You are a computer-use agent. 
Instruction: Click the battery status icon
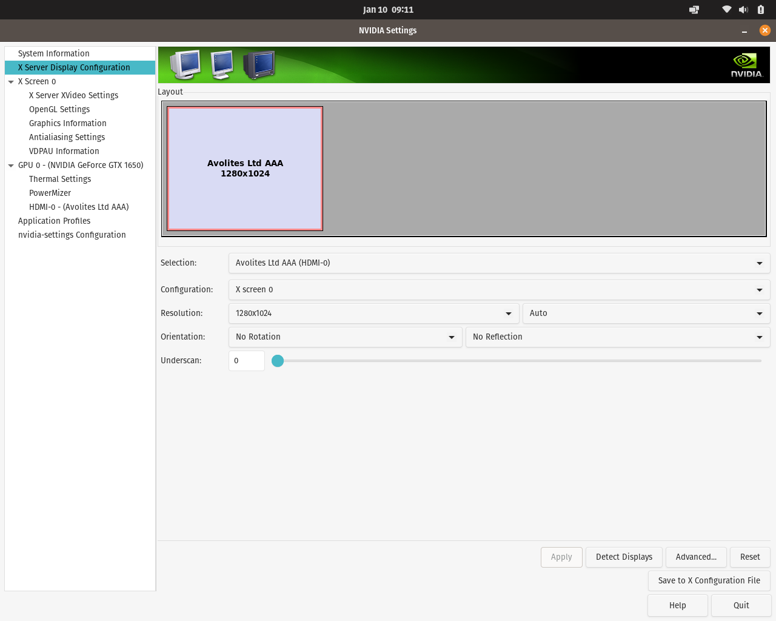click(760, 10)
